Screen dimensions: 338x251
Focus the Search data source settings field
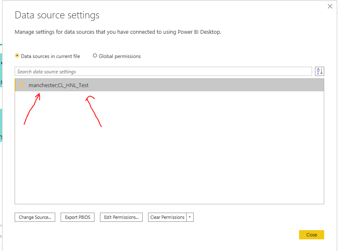(x=163, y=71)
